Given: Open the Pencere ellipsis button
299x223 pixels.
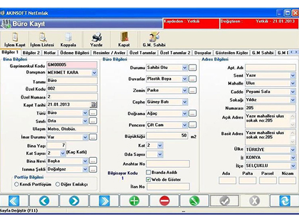Looking at the screenshot, I should (x=193, y=125).
